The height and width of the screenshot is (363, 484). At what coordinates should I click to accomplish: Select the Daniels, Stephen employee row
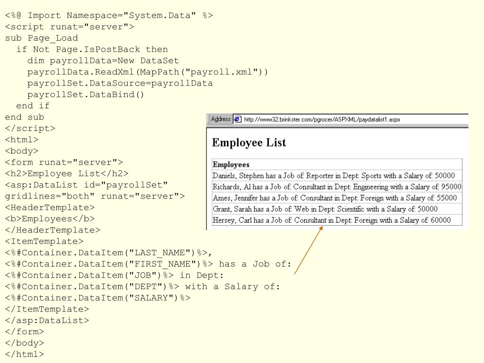337,176
